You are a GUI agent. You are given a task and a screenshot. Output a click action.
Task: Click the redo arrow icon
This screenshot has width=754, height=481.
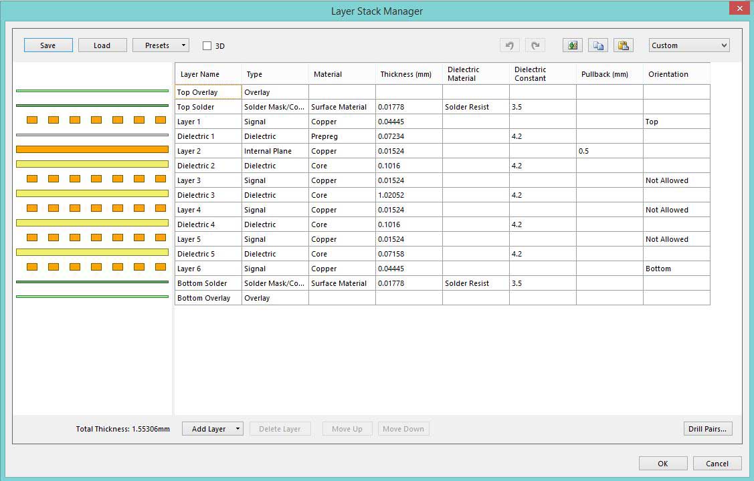coord(535,45)
